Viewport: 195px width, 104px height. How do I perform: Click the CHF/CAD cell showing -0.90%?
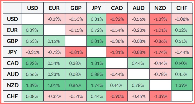(117, 96)
